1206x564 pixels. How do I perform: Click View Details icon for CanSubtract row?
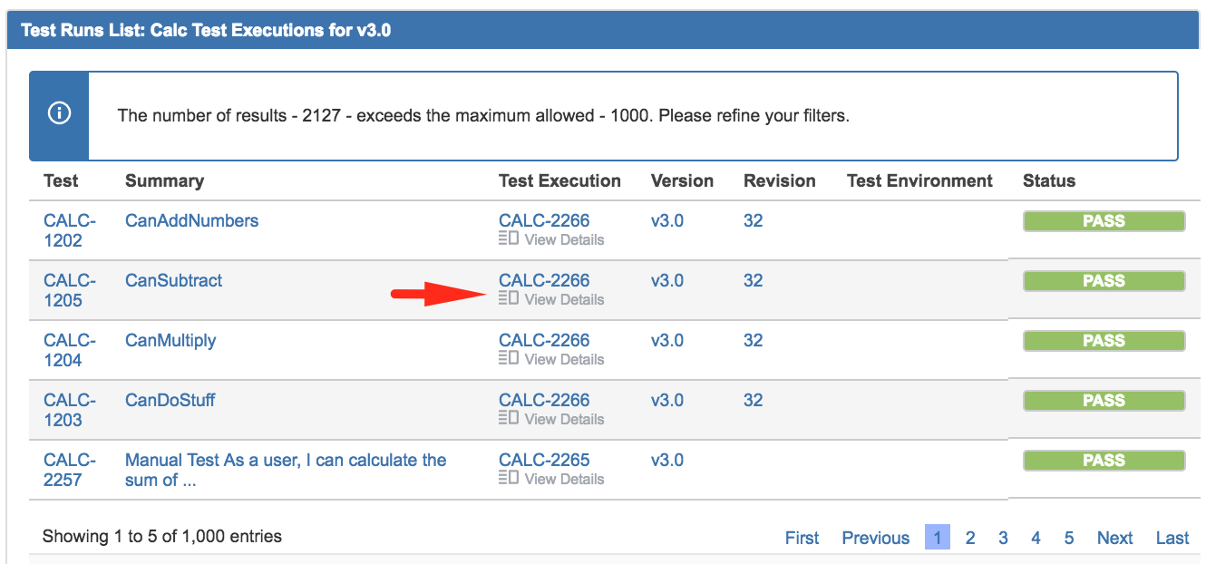pos(509,298)
